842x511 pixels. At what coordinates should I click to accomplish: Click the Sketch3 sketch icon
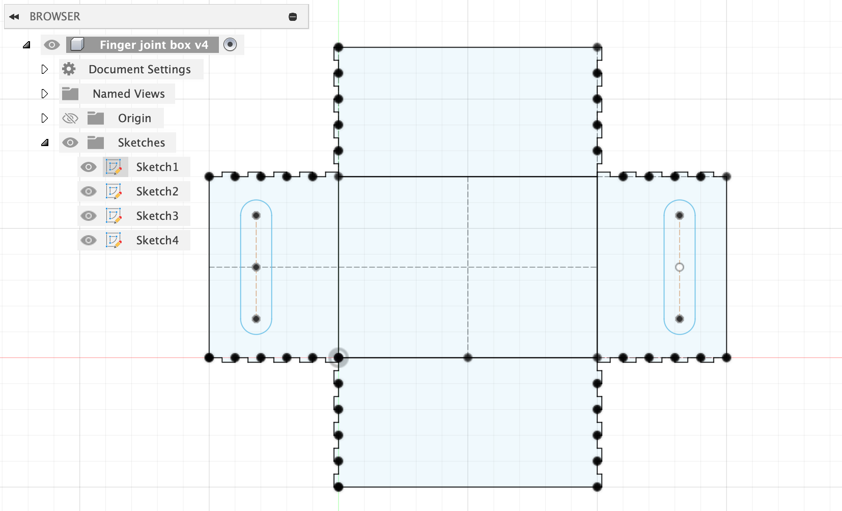tap(114, 216)
